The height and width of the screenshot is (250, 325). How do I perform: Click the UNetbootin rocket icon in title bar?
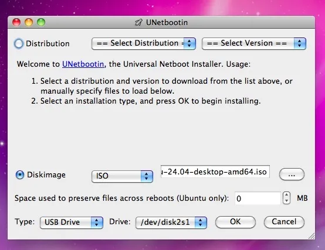click(138, 22)
